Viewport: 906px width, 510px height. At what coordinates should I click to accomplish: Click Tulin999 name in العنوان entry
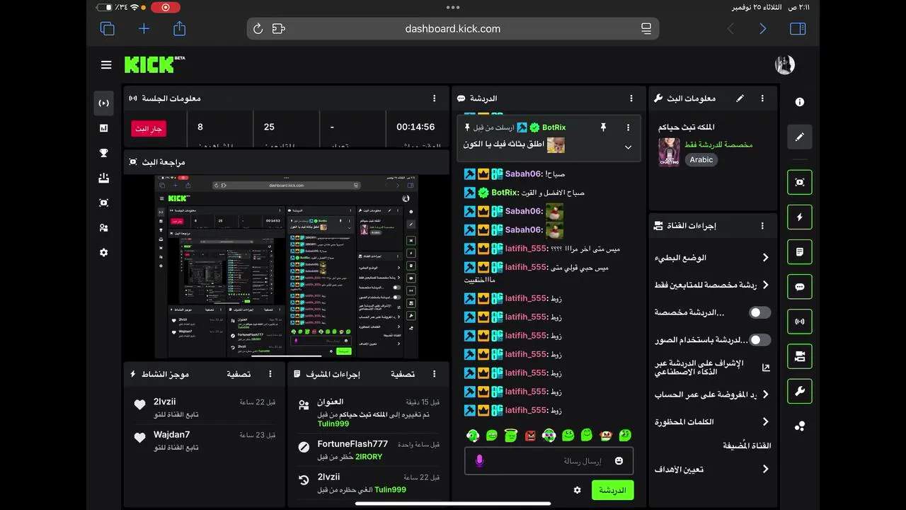pos(333,424)
